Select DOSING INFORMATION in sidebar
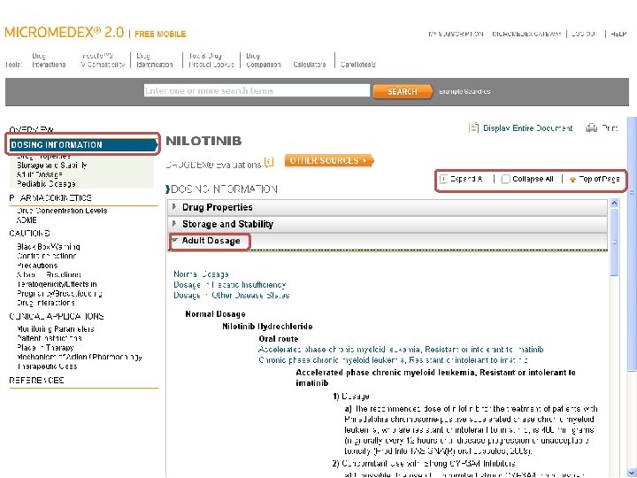 pyautogui.click(x=83, y=144)
